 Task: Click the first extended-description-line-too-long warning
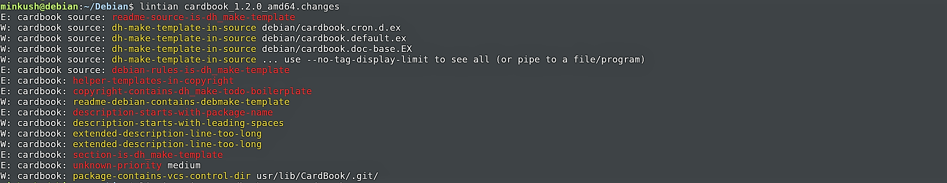[167, 134]
